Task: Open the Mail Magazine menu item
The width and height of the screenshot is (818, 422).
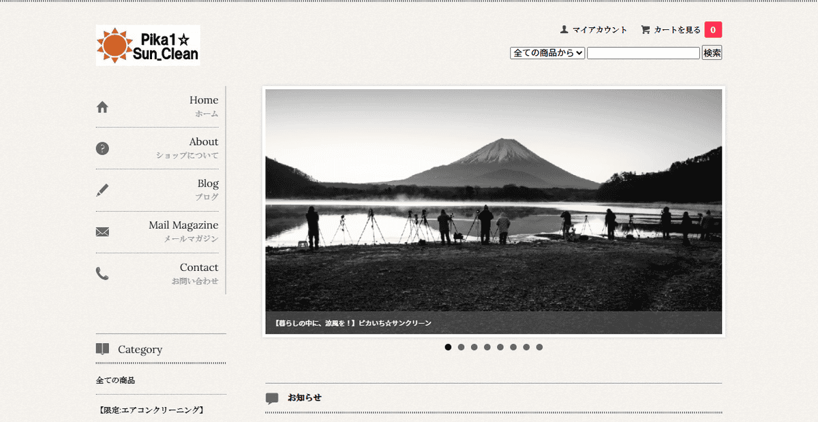Action: 183,225
